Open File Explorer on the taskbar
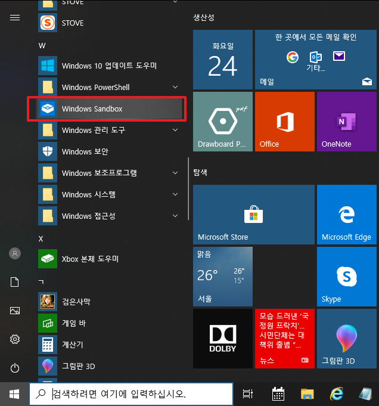379x406 pixels. coord(307,394)
